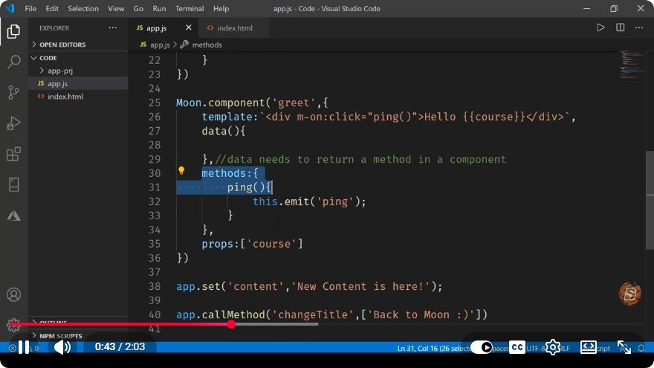The width and height of the screenshot is (654, 368).
Task: Select the app.js editor tab
Action: [156, 28]
